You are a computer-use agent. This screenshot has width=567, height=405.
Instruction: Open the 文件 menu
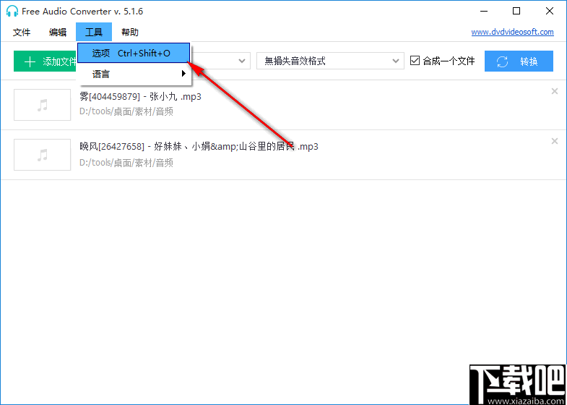point(22,33)
